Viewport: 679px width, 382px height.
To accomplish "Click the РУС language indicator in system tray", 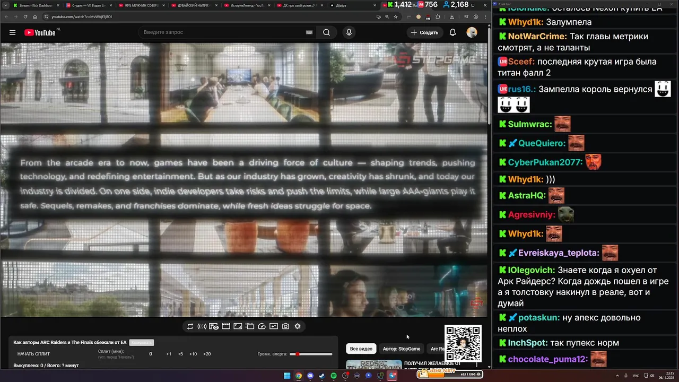I will [x=636, y=376].
